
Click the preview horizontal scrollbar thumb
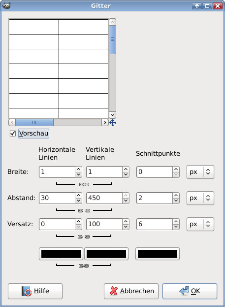click(34, 123)
